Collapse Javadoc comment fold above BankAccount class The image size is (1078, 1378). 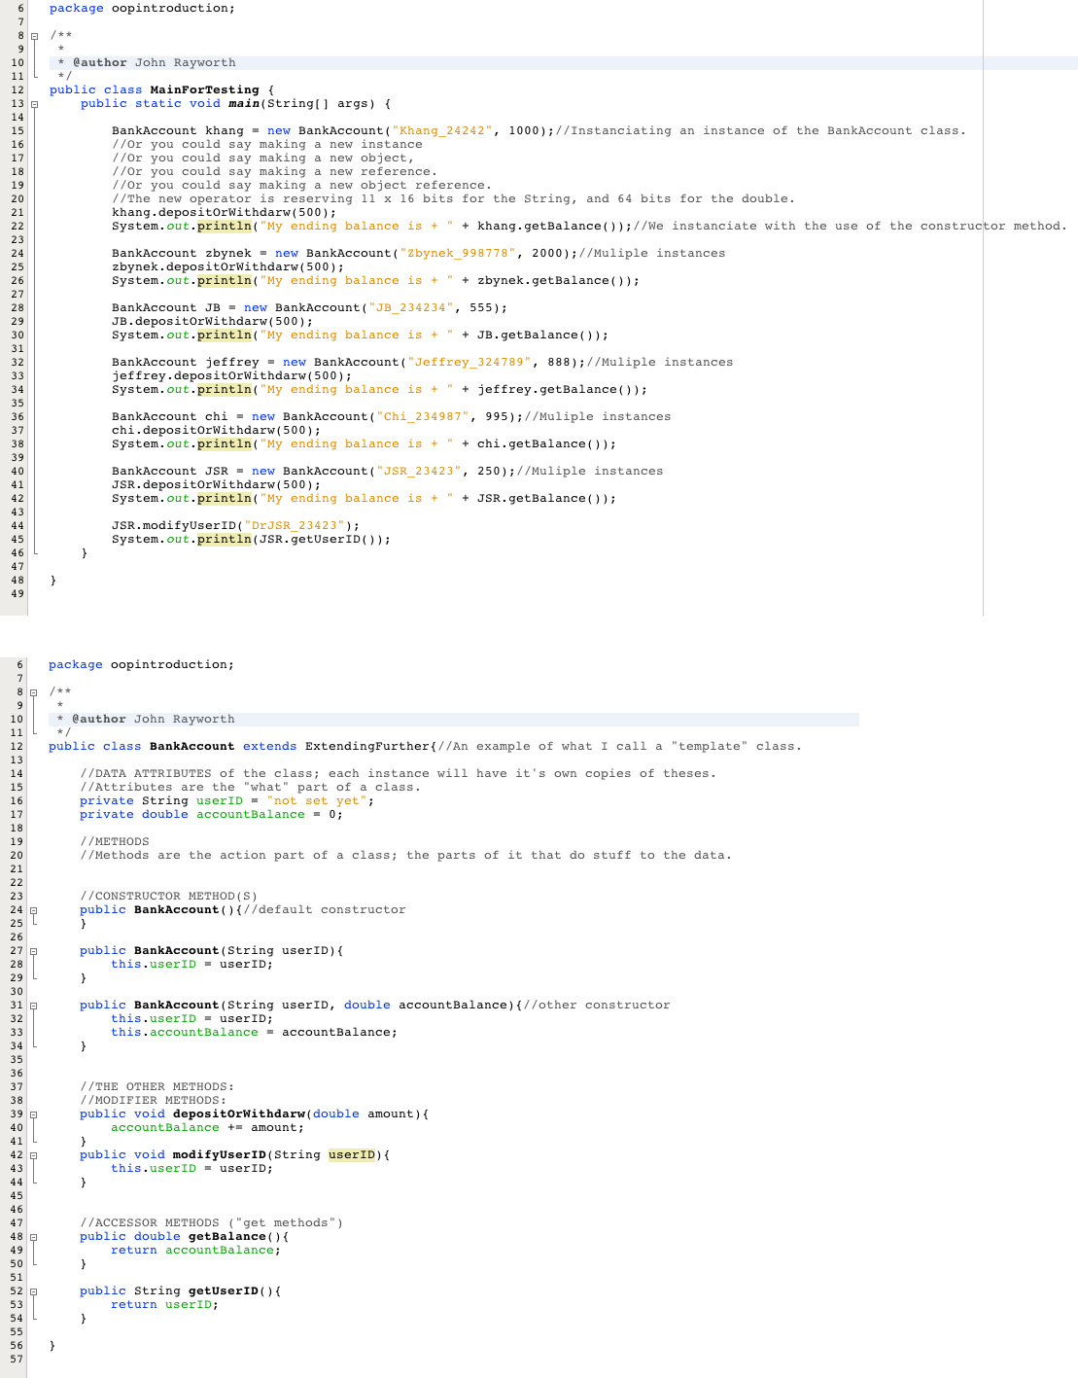click(x=33, y=692)
